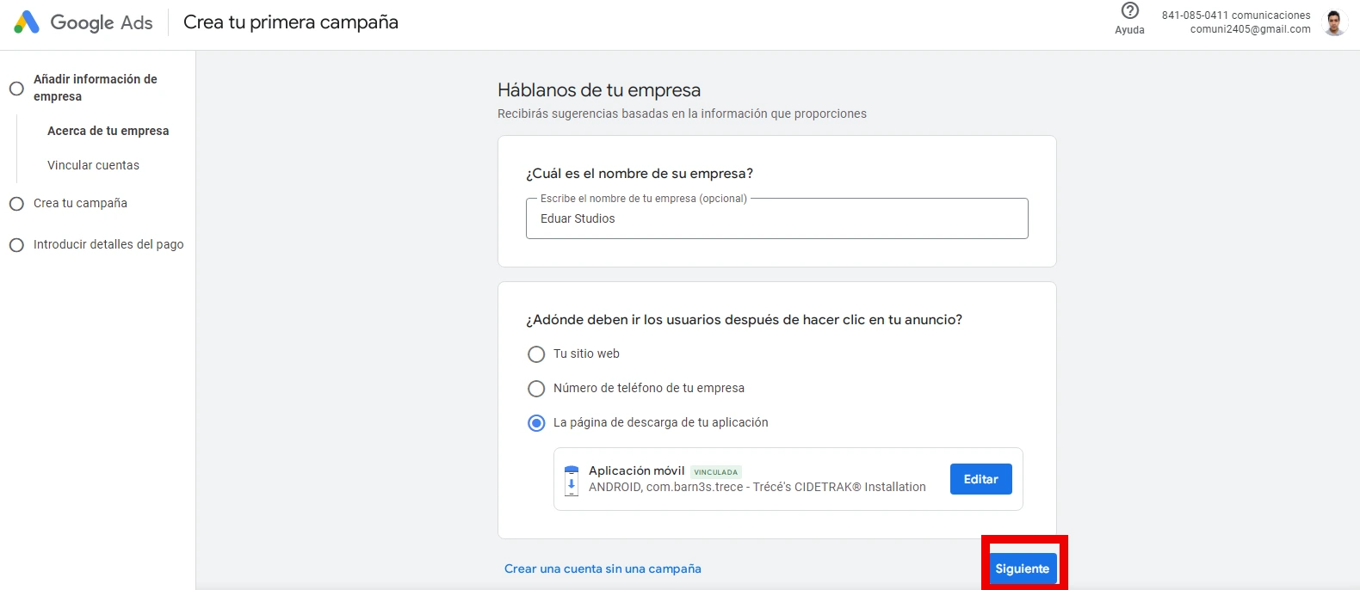This screenshot has width=1360, height=590.
Task: Click the Google Ads wordmark
Action: click(102, 23)
